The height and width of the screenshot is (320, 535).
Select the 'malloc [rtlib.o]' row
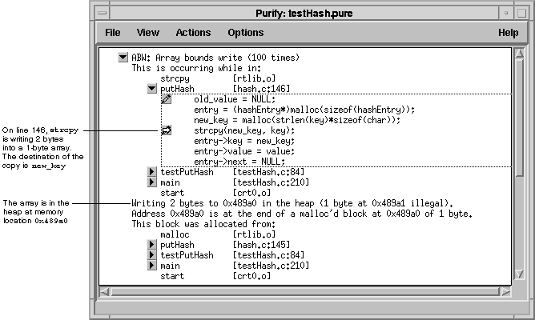point(218,234)
